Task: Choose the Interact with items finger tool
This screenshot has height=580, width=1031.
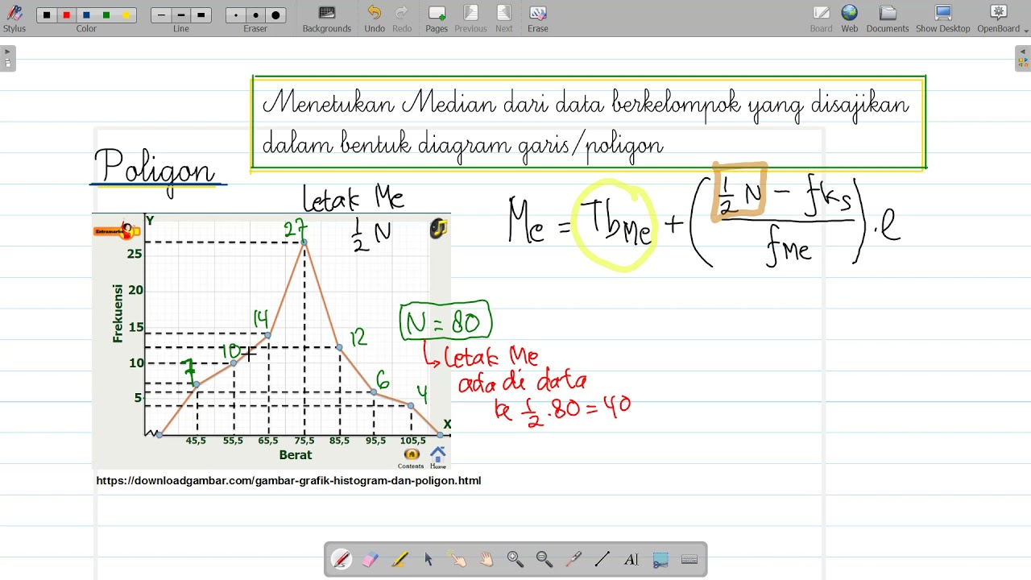Action: [x=458, y=559]
